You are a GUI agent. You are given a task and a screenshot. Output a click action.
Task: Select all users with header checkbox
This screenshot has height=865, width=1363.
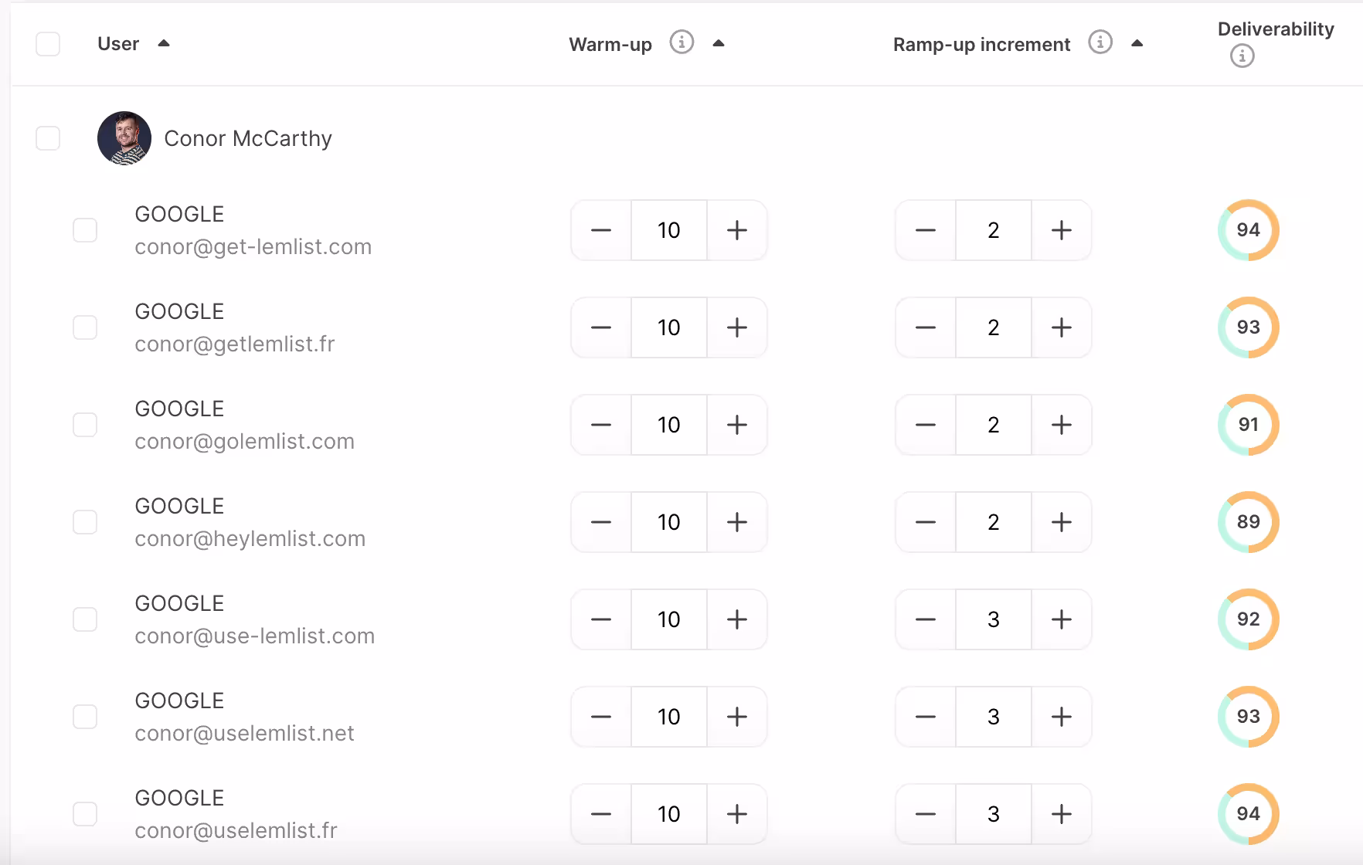pos(48,44)
